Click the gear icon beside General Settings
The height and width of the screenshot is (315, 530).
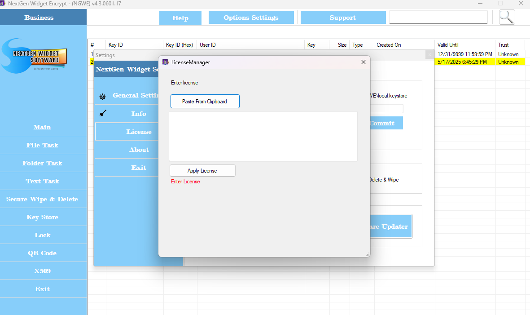coord(103,96)
